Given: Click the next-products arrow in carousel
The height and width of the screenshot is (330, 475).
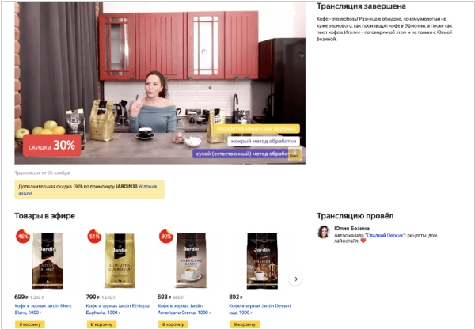Looking at the screenshot, I should [x=295, y=279].
